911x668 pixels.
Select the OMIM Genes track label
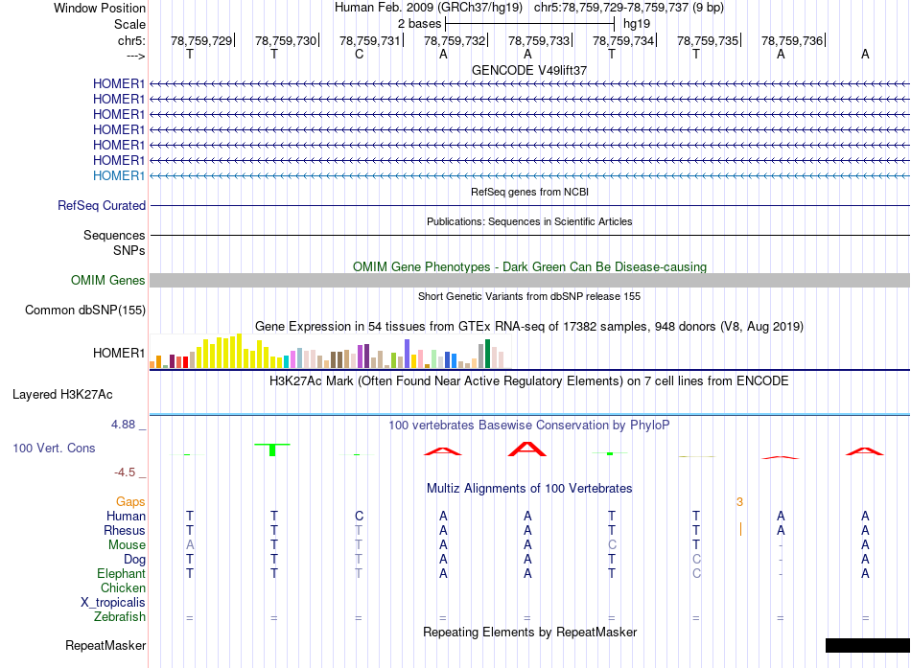click(x=108, y=281)
